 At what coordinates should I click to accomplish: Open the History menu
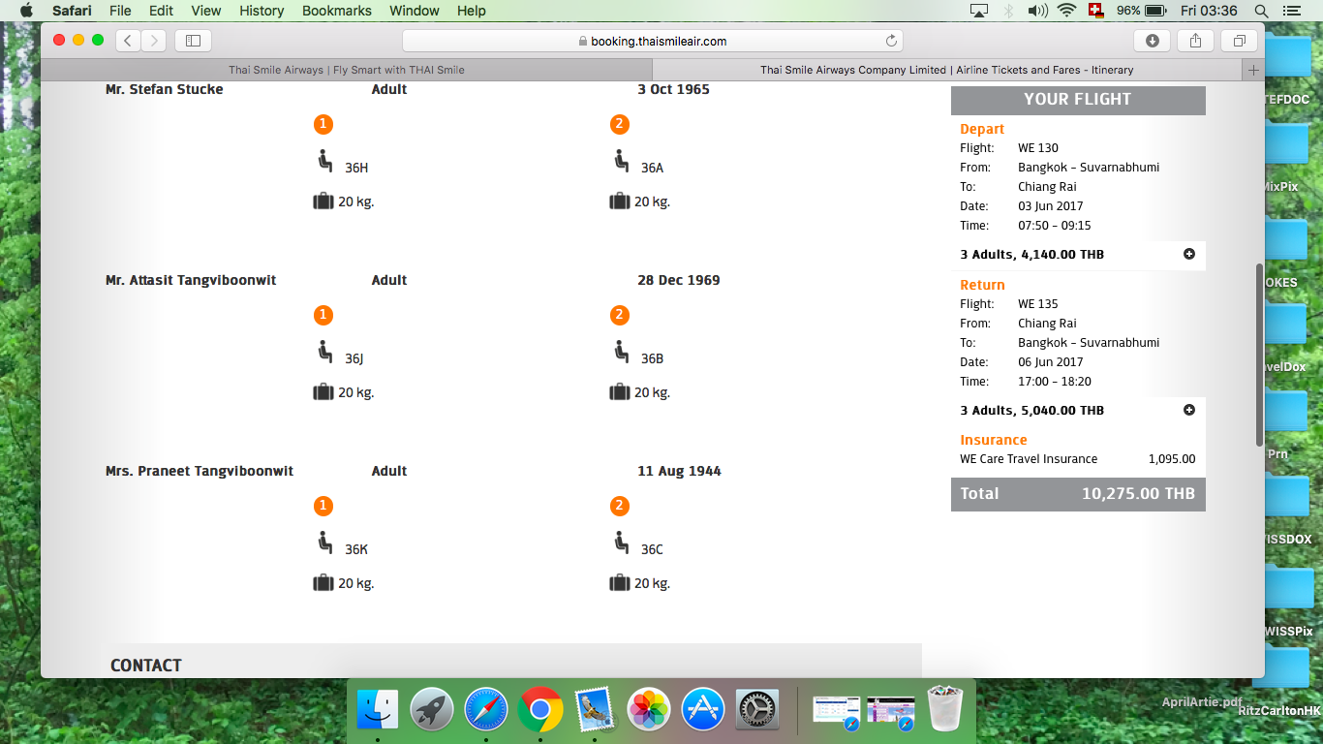(x=262, y=11)
